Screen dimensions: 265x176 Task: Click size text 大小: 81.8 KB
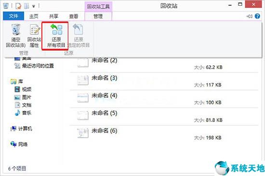[x=208, y=120]
